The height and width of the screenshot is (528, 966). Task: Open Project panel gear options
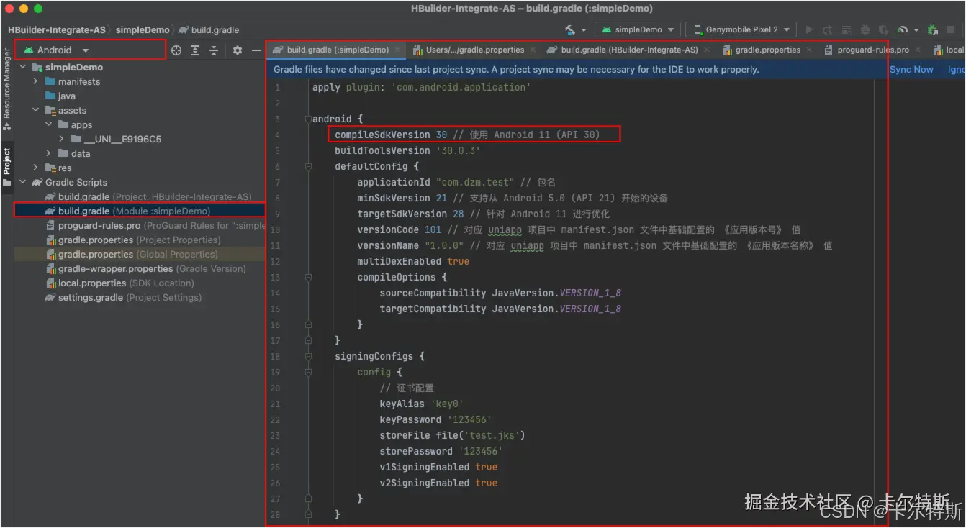(x=238, y=50)
